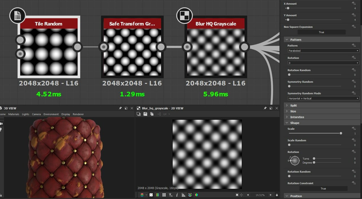The height and width of the screenshot is (199, 362).
Task: Click the exposed-parameter icon beside Pattern
Action: (354, 45)
